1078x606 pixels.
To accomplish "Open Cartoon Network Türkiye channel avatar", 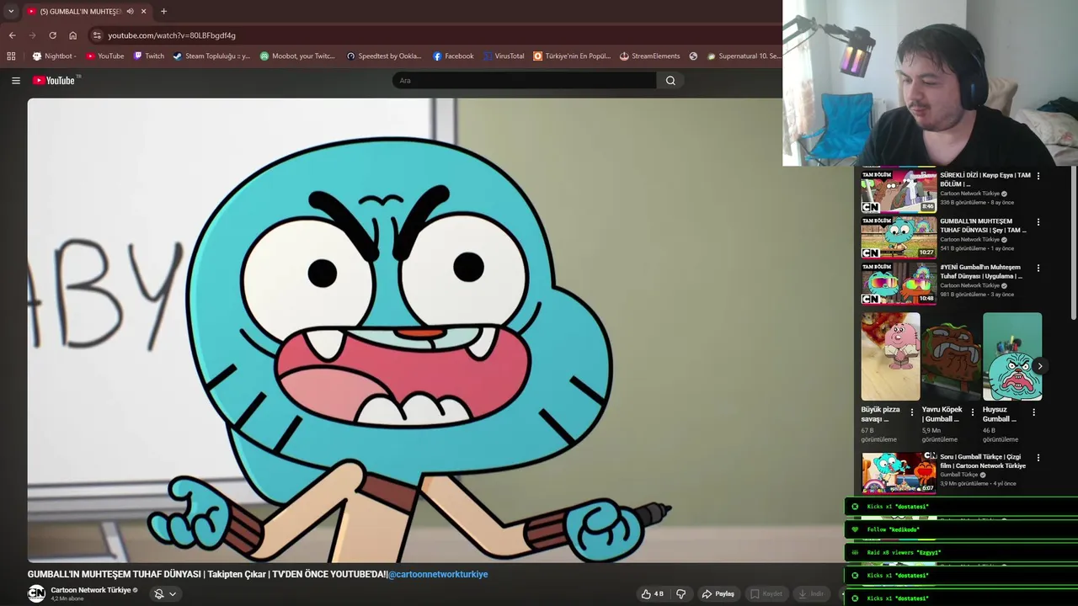I will 36,593.
